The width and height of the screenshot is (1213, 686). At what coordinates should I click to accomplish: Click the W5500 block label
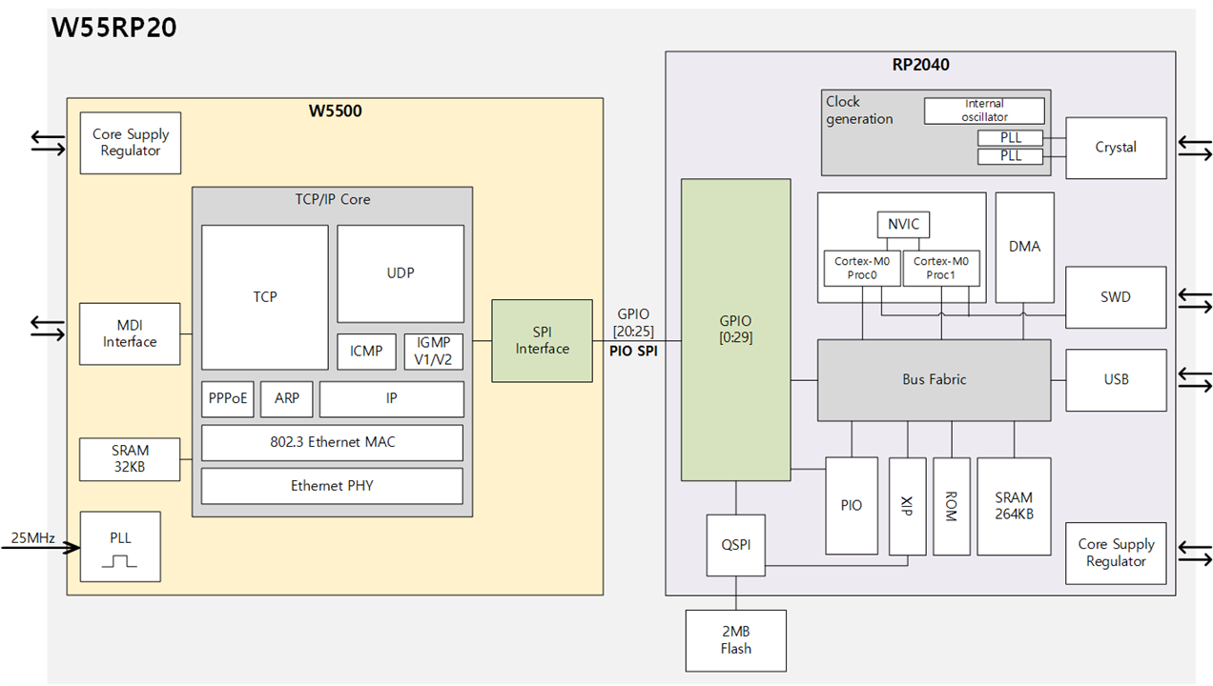click(x=335, y=111)
